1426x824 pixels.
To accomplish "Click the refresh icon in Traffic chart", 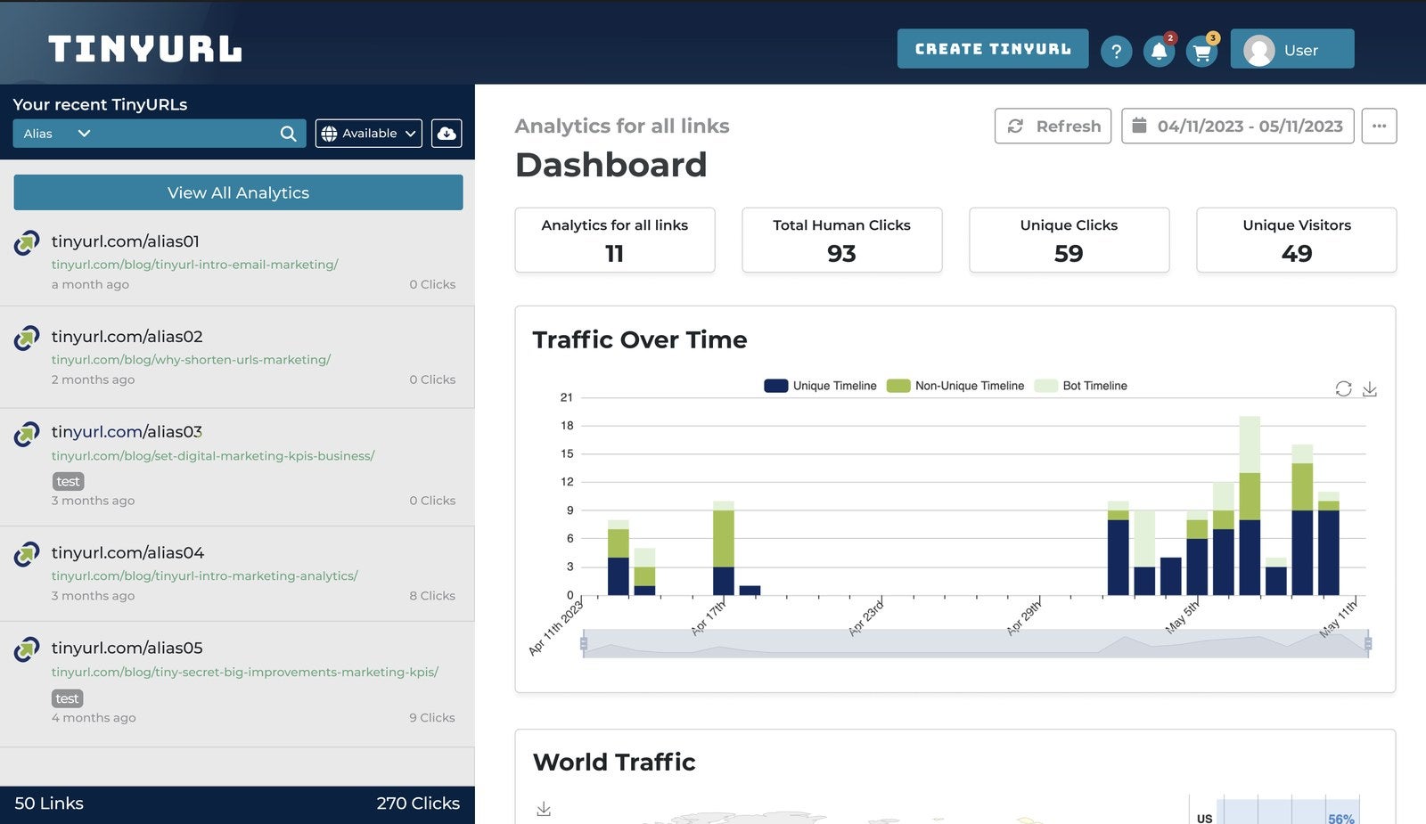I will point(1343,388).
